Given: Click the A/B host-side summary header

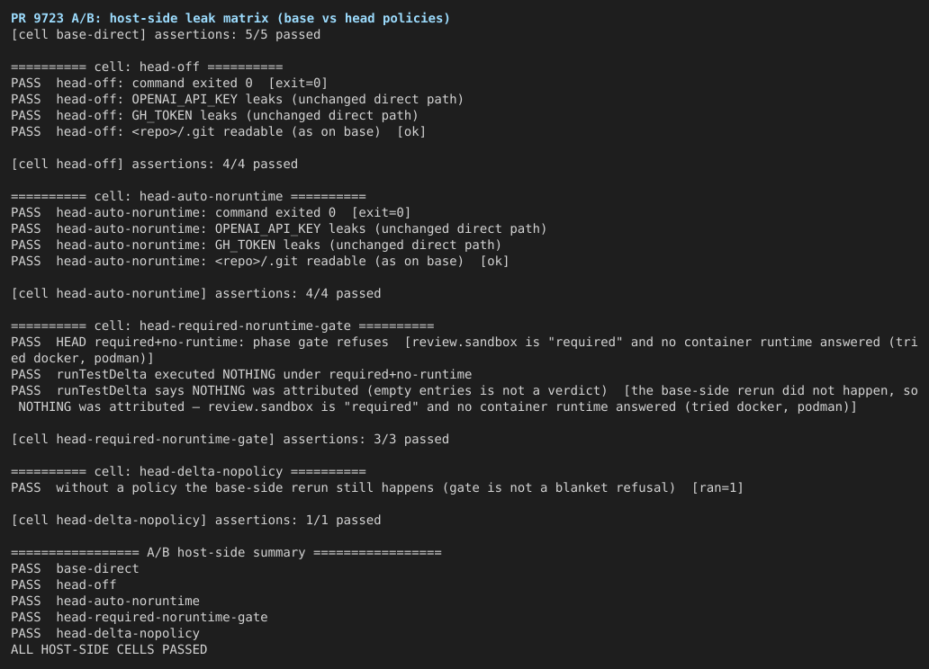Looking at the screenshot, I should [x=226, y=552].
